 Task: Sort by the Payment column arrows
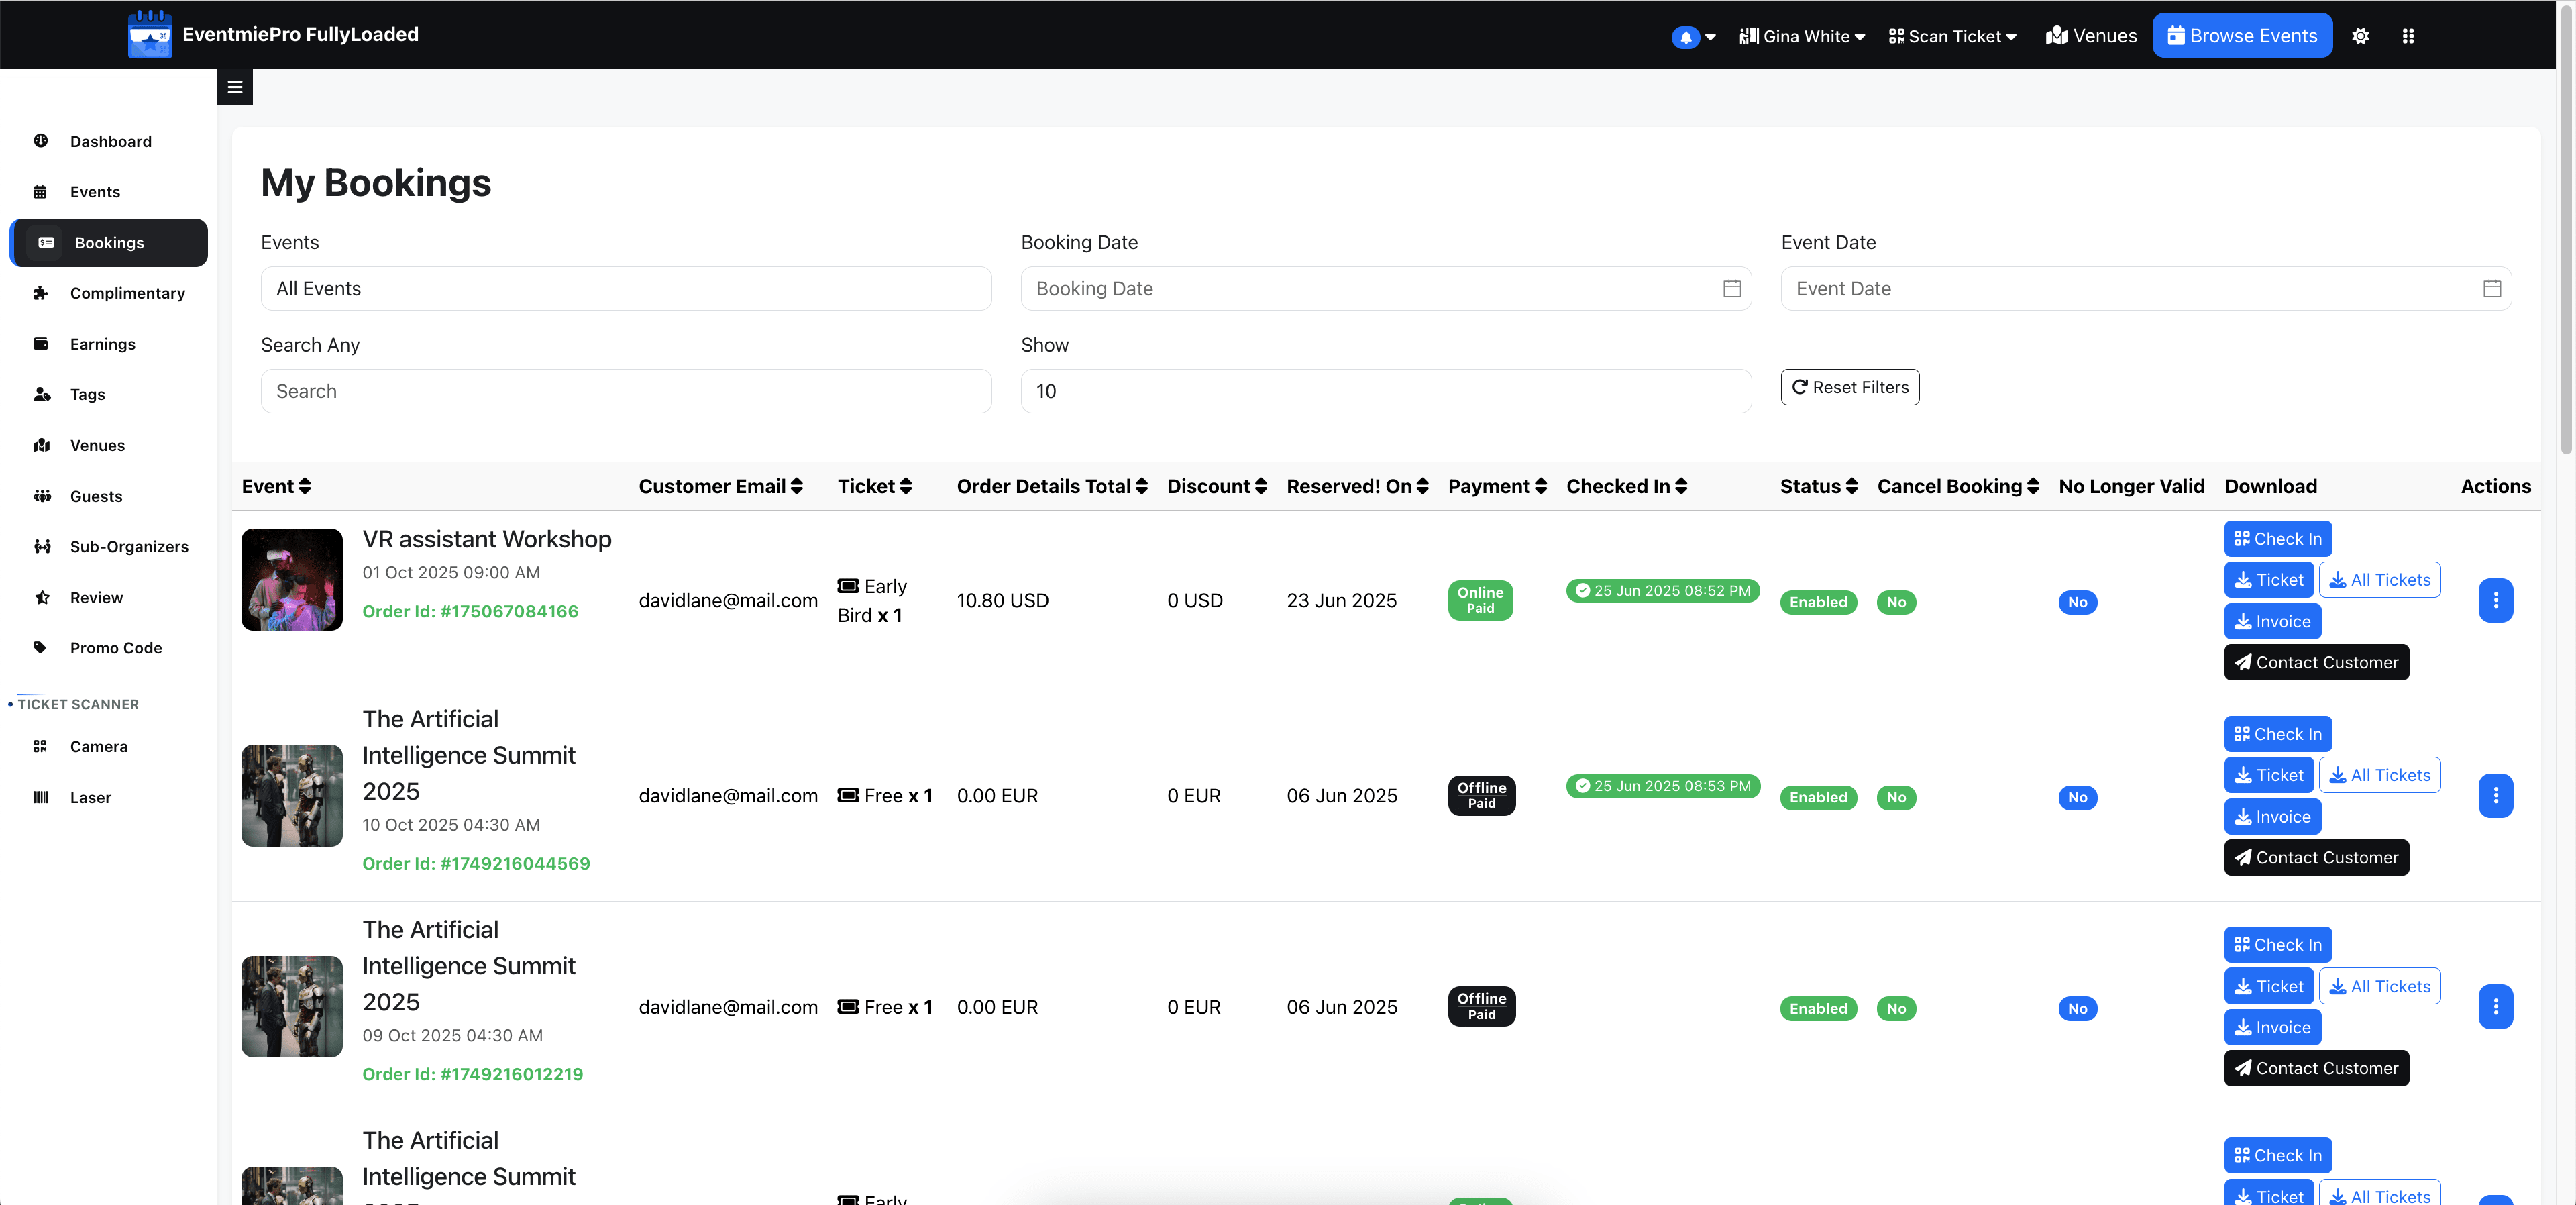click(1541, 486)
